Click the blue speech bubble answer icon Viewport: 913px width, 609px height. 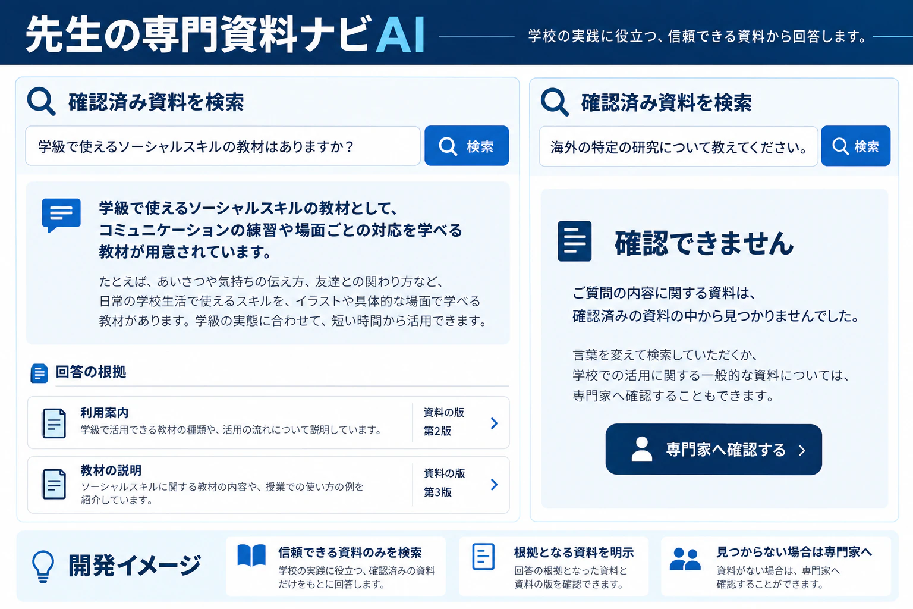pos(61,215)
